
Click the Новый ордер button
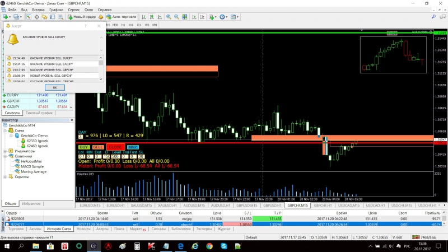(82, 17)
